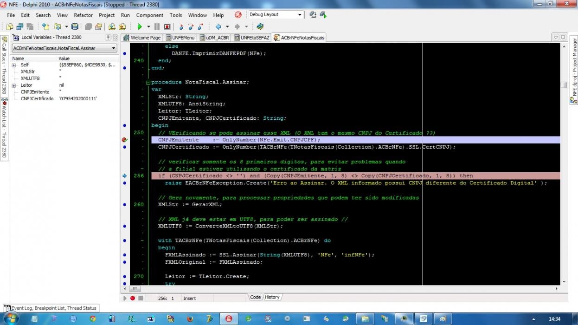Click the red Program Reset stop icon
This screenshot has width=578, height=325.
pos(167,27)
